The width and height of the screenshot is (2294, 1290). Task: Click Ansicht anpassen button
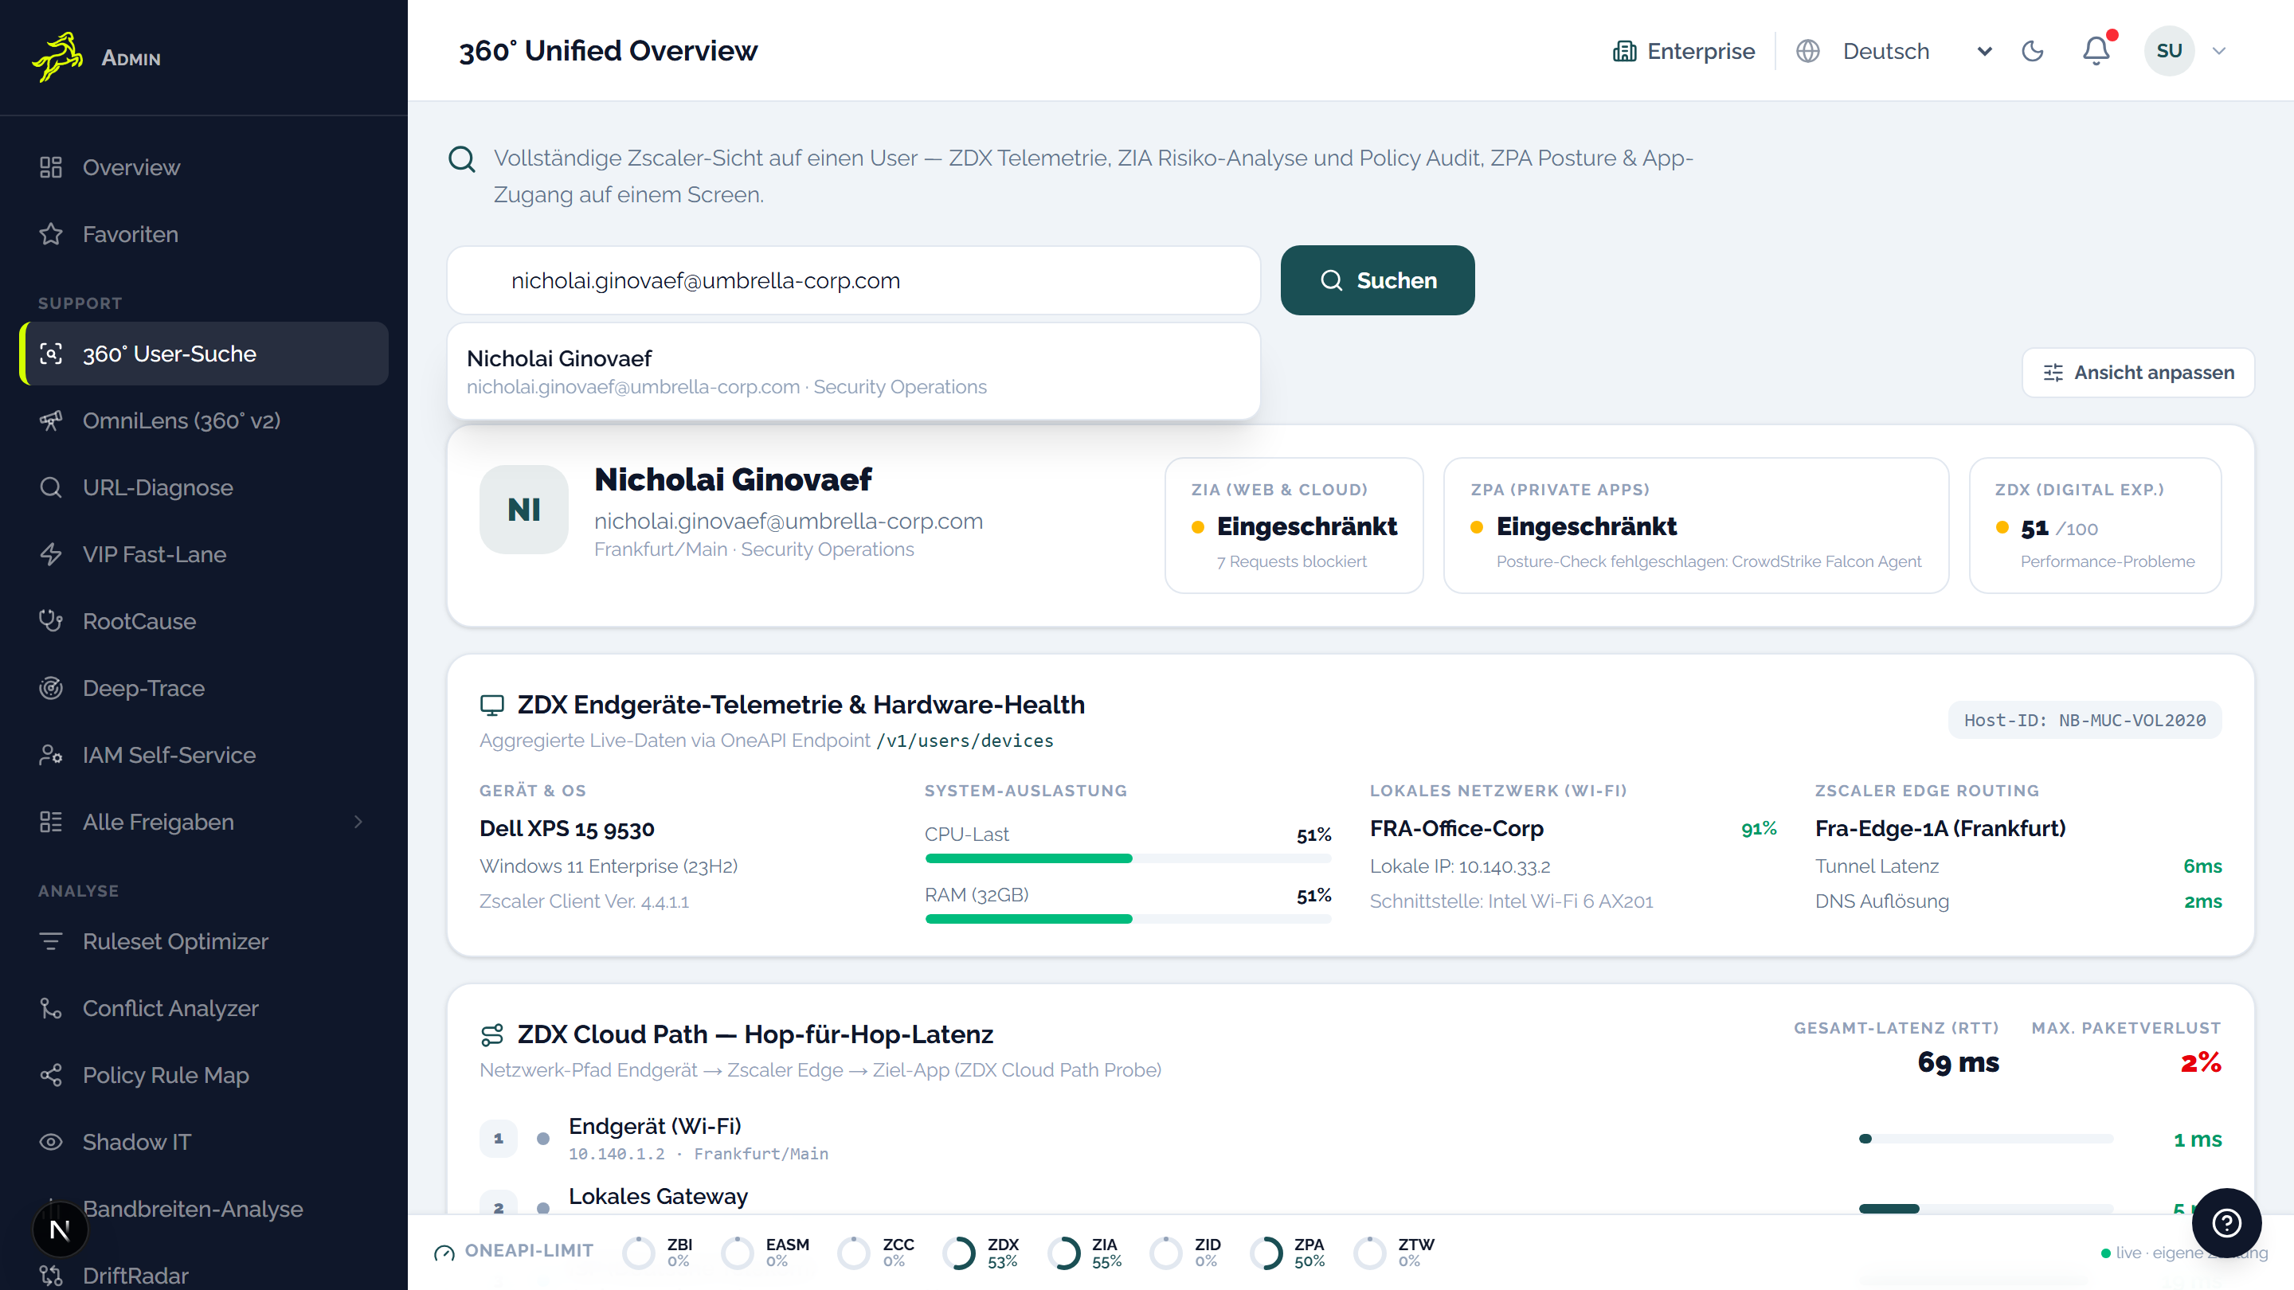[2138, 372]
